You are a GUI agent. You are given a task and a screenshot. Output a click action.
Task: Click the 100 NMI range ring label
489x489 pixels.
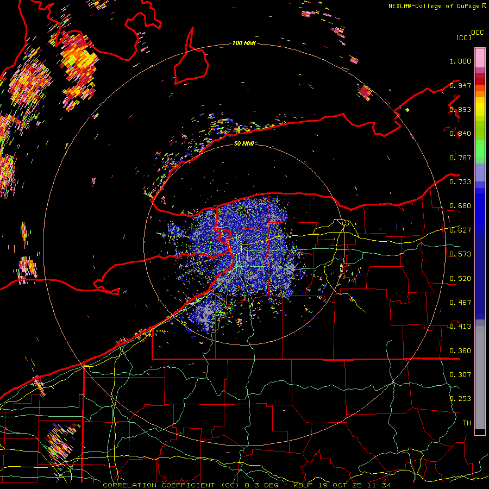click(x=244, y=43)
